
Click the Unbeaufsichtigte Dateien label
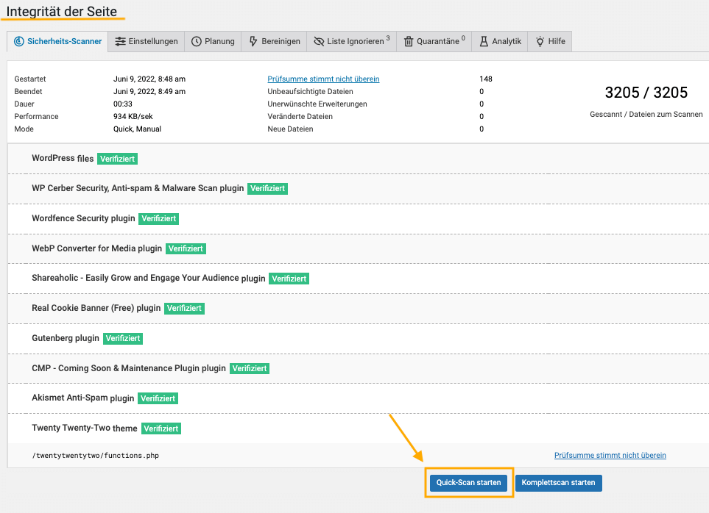click(x=310, y=92)
